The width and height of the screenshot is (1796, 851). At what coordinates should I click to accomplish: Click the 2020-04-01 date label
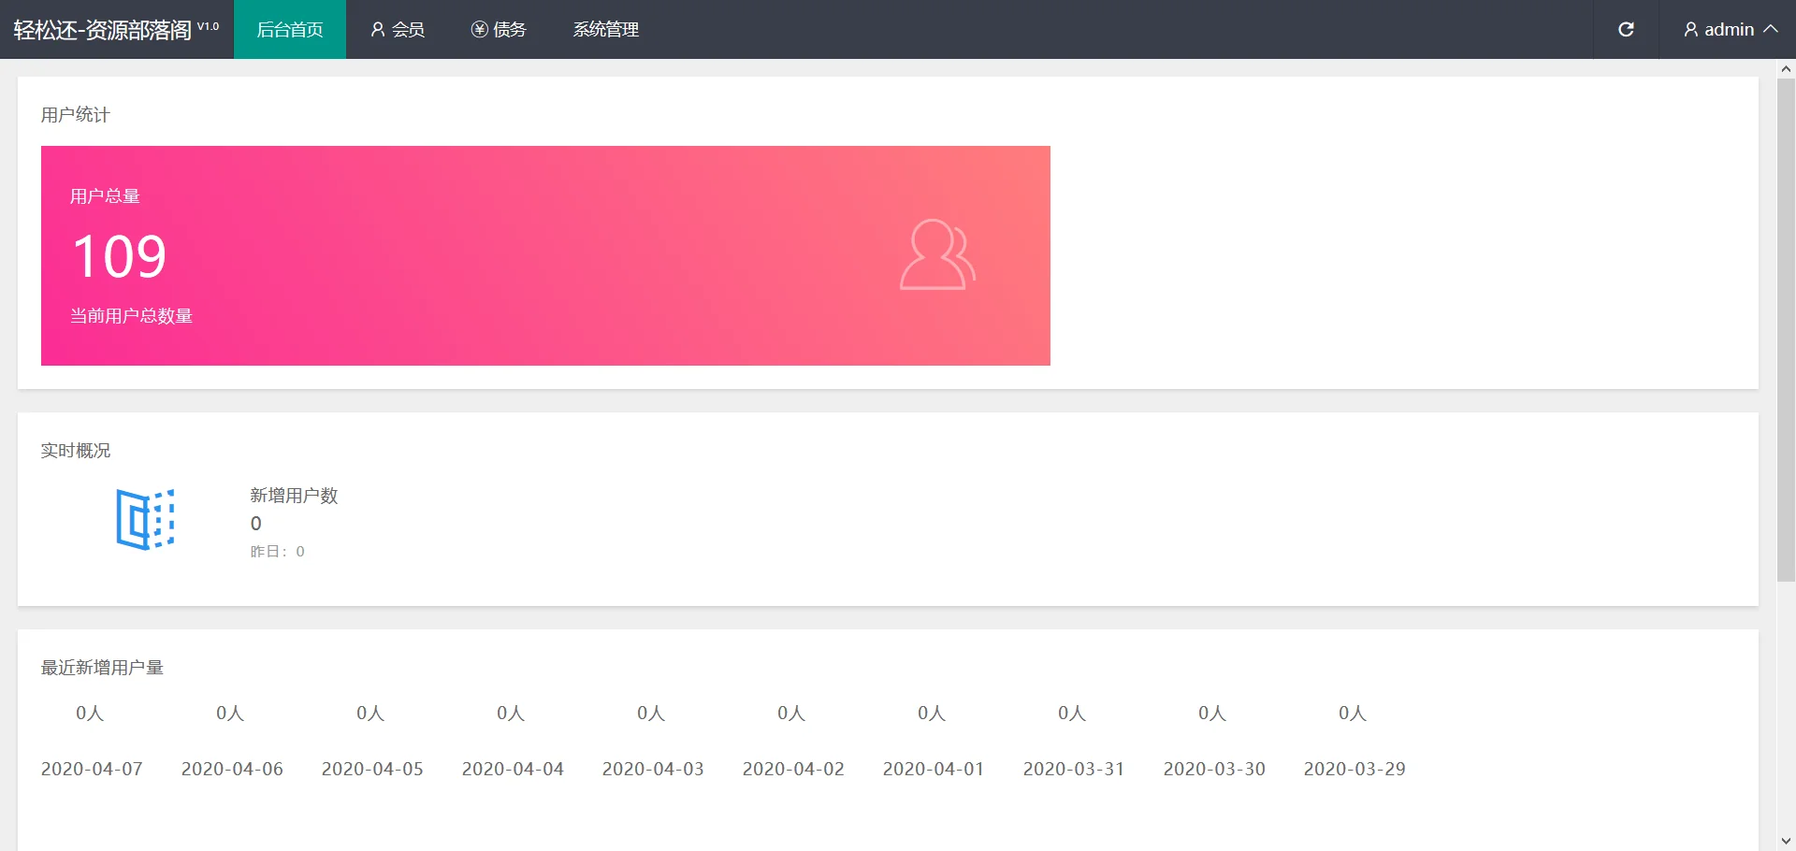tap(933, 769)
